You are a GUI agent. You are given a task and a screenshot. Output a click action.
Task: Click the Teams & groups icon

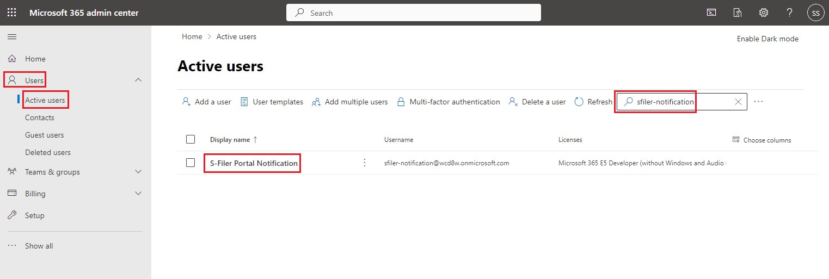[12, 172]
